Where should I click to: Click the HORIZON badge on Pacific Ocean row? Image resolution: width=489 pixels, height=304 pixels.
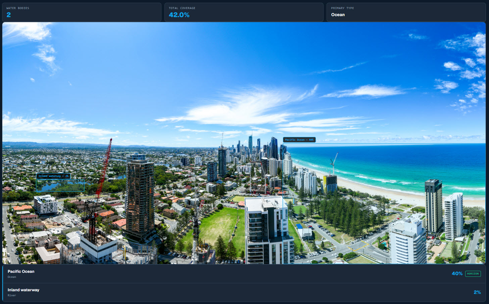coord(473,274)
